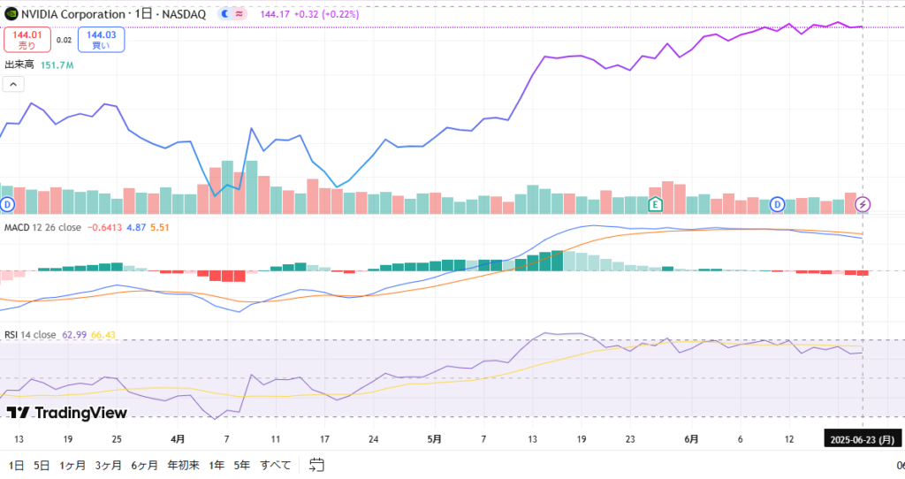Screen dimensions: 905x479
Task: Click the MACD line value 4.87
Action: [x=136, y=227]
